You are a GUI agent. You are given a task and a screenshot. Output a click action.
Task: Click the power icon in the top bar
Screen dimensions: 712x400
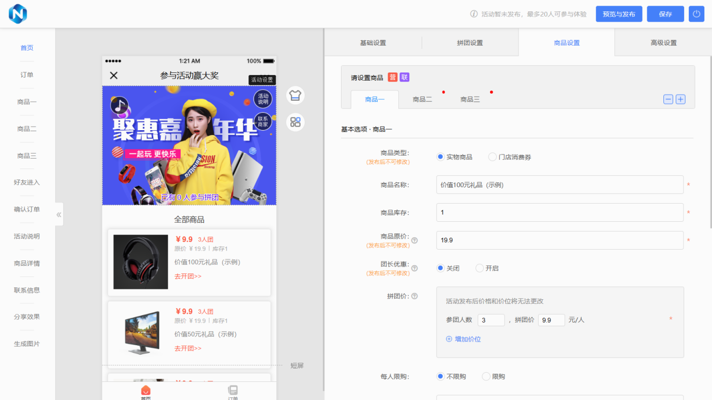696,13
